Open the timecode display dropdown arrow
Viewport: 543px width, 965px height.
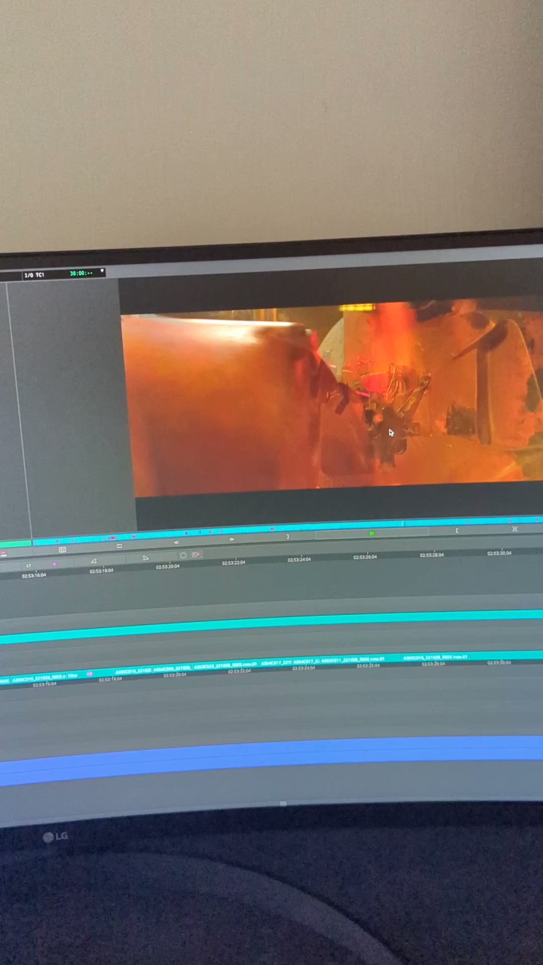pyautogui.click(x=102, y=271)
